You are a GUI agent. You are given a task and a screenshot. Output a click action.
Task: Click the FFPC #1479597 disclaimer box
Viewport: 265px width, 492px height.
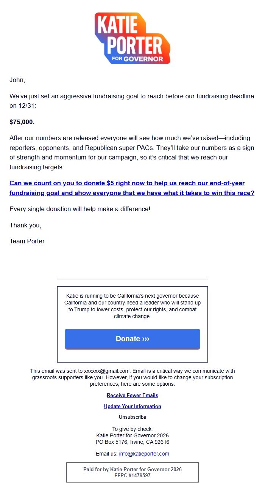pyautogui.click(x=132, y=475)
